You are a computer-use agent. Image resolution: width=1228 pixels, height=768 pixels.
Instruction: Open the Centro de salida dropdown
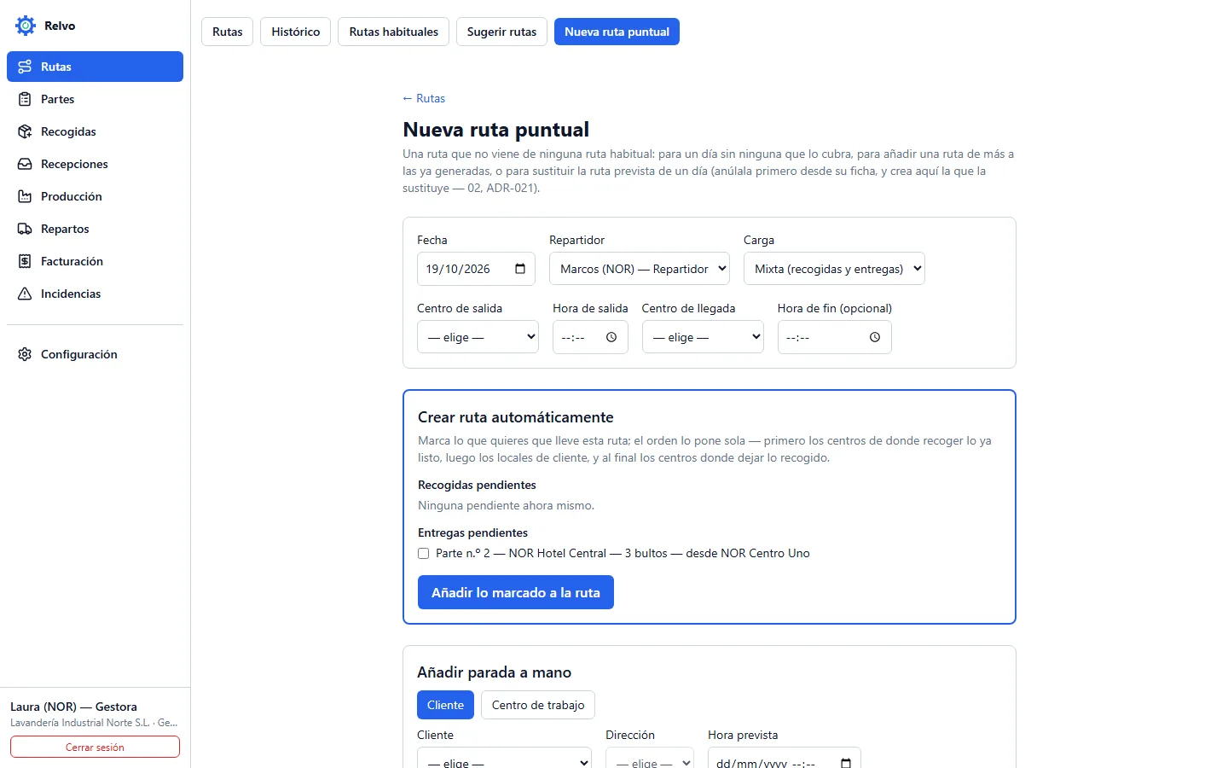[x=478, y=337]
